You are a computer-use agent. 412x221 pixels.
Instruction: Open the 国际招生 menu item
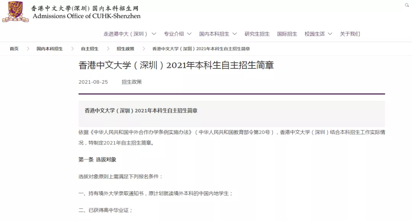(x=287, y=34)
